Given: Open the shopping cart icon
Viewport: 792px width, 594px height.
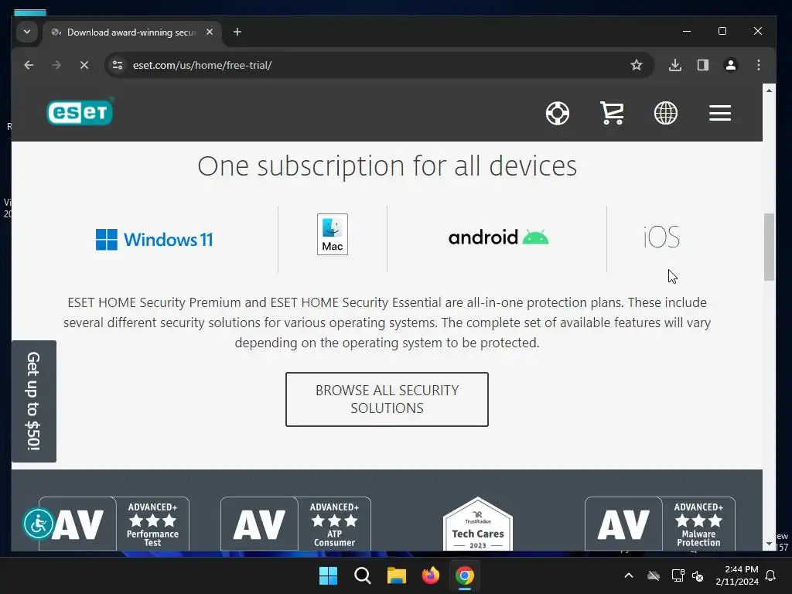Looking at the screenshot, I should 612,113.
